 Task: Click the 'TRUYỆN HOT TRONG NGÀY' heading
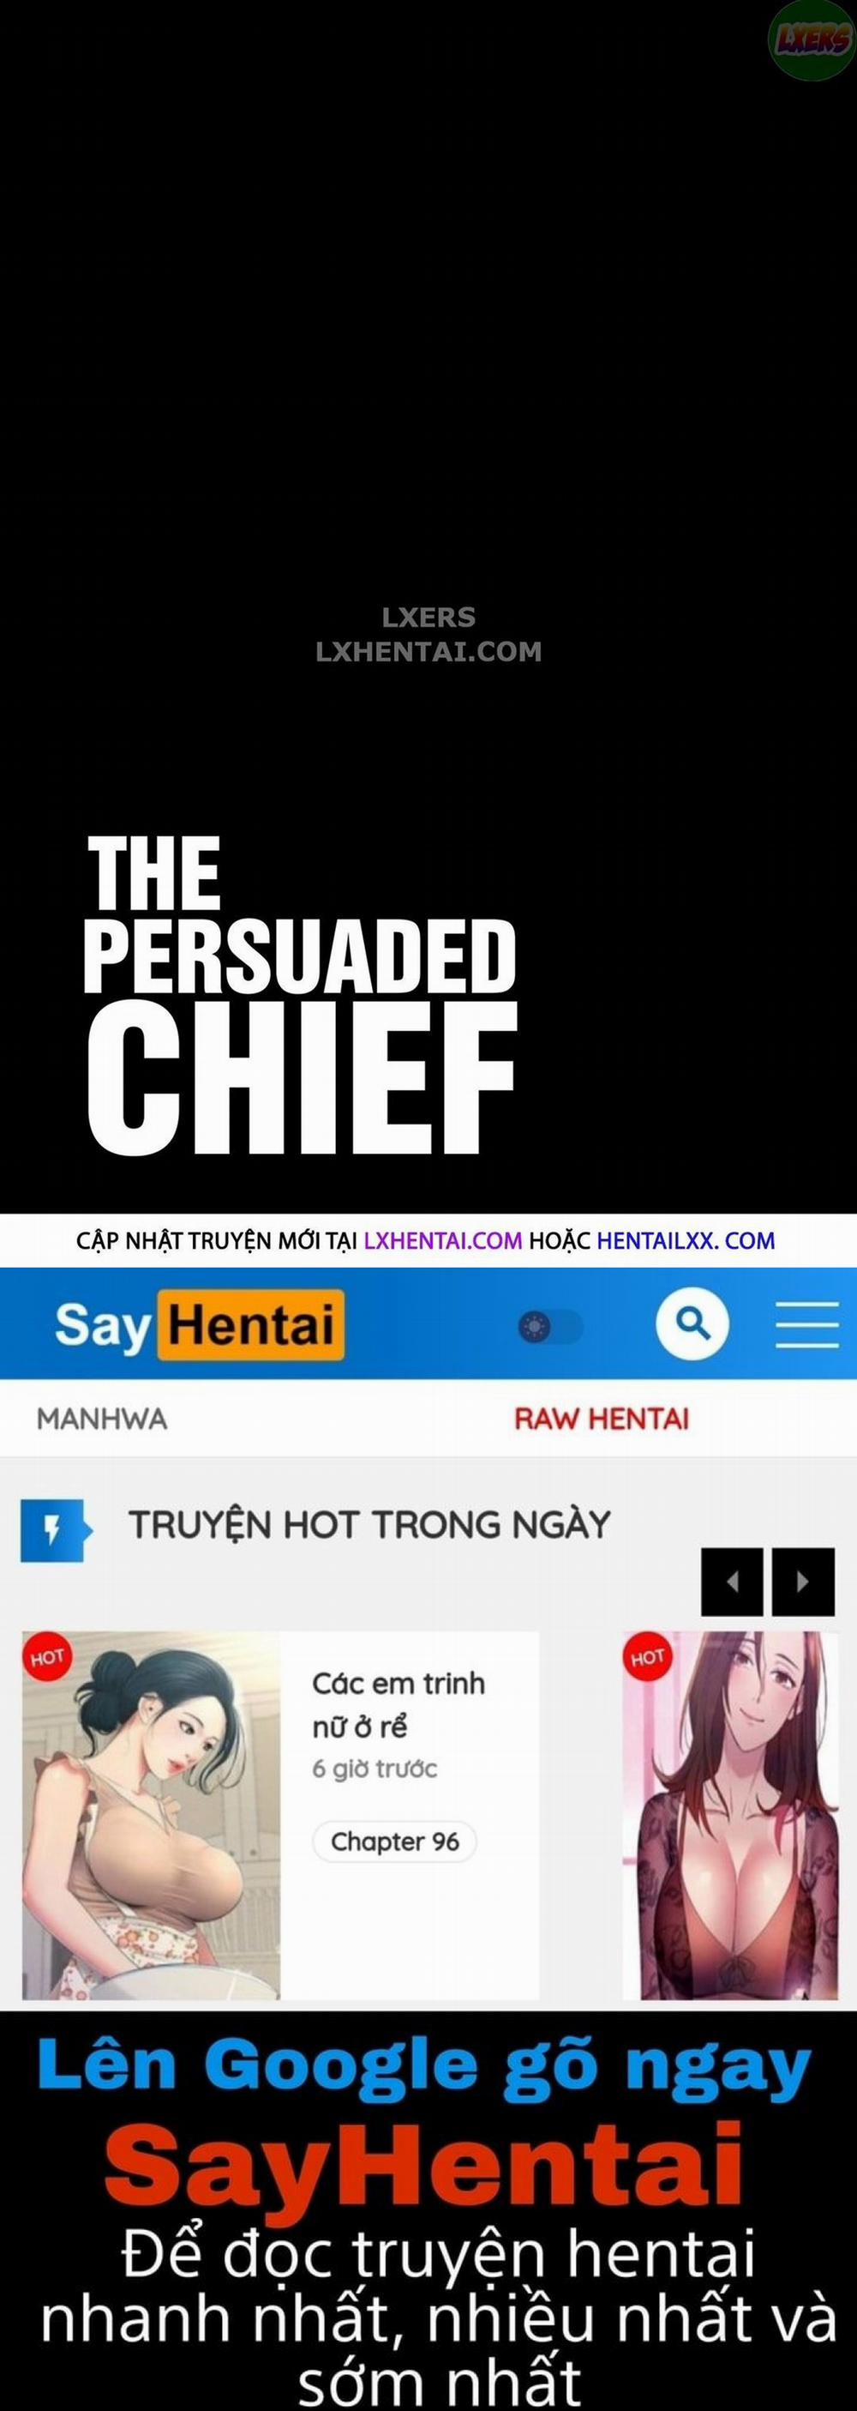pyautogui.click(x=369, y=1526)
